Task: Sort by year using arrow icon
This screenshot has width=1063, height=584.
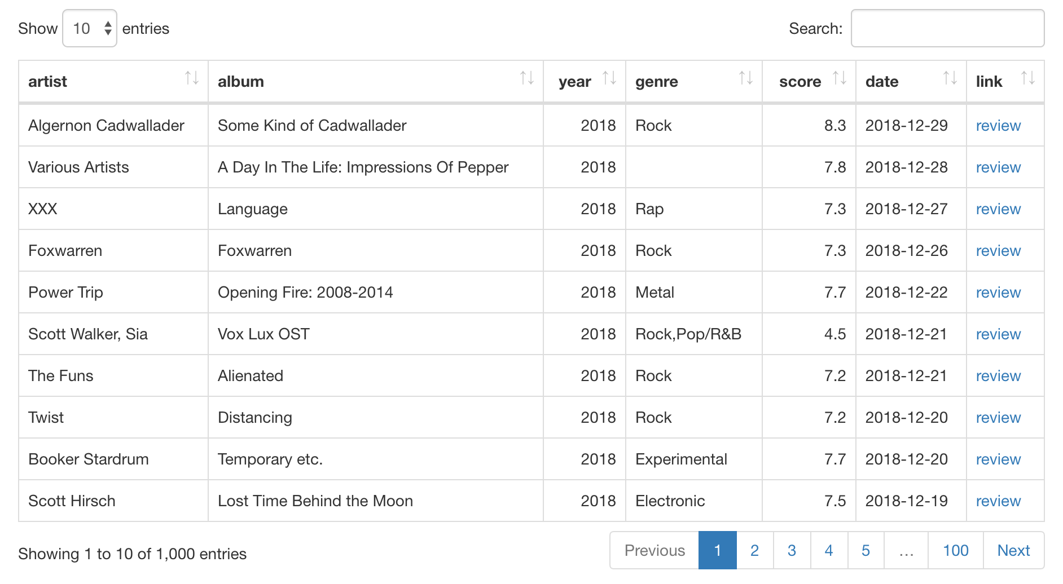Action: (609, 78)
